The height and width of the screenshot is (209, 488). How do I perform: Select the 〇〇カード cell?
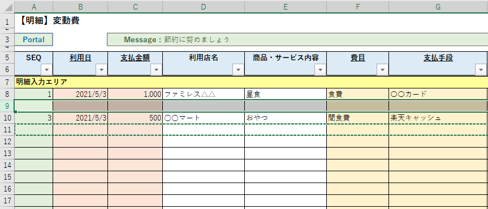tap(438, 94)
